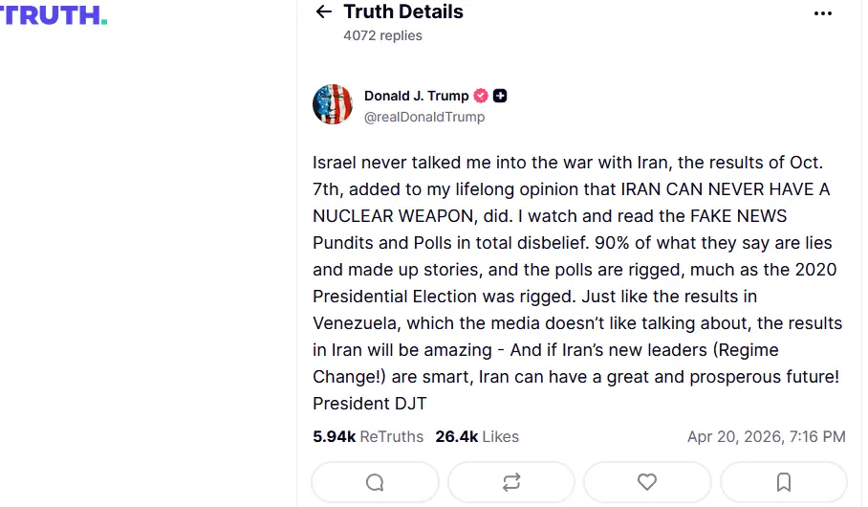Open the @realDonaldTrump handle link
Viewport: 868px width, 507px height.
pos(424,117)
